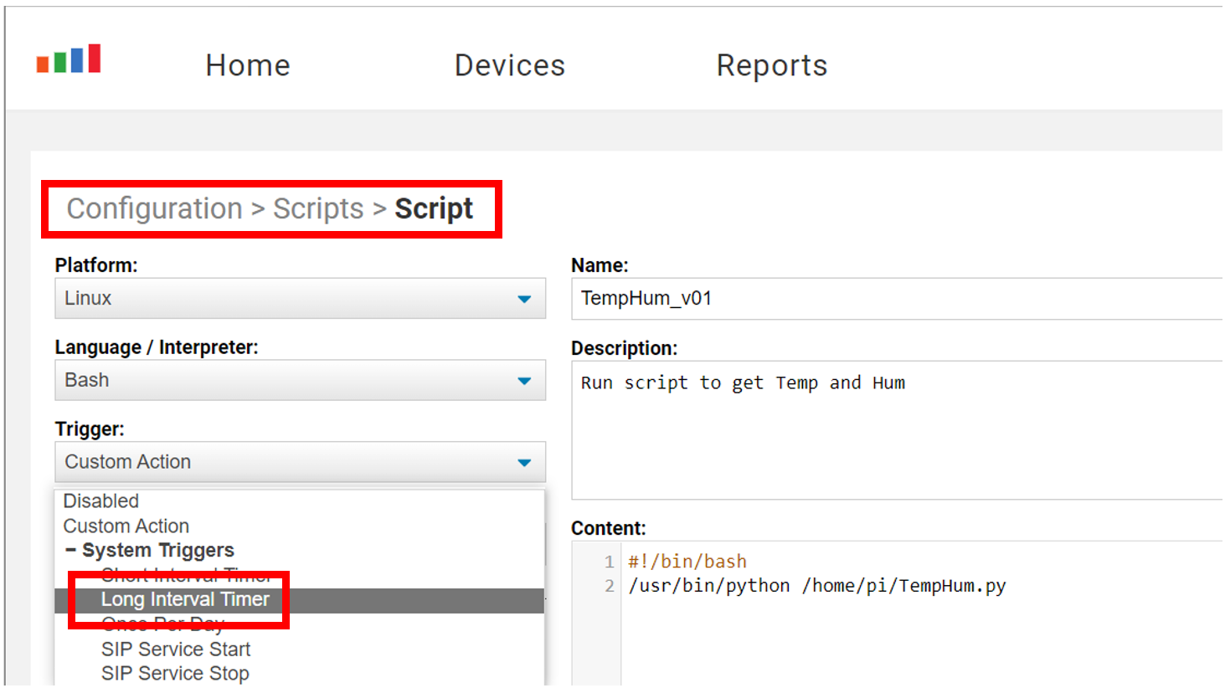This screenshot has width=1225, height=688.
Task: Select Disabled in the trigger list
Action: pos(101,501)
